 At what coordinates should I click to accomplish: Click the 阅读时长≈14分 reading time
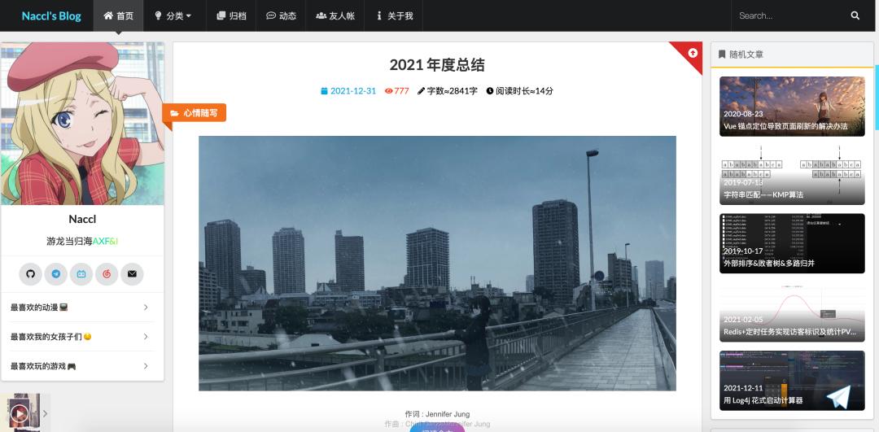[x=524, y=91]
